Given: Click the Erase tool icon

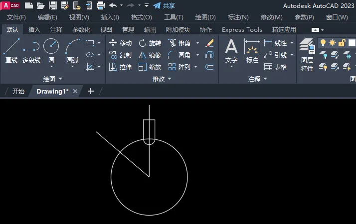Looking at the screenshot, I should (x=209, y=43).
